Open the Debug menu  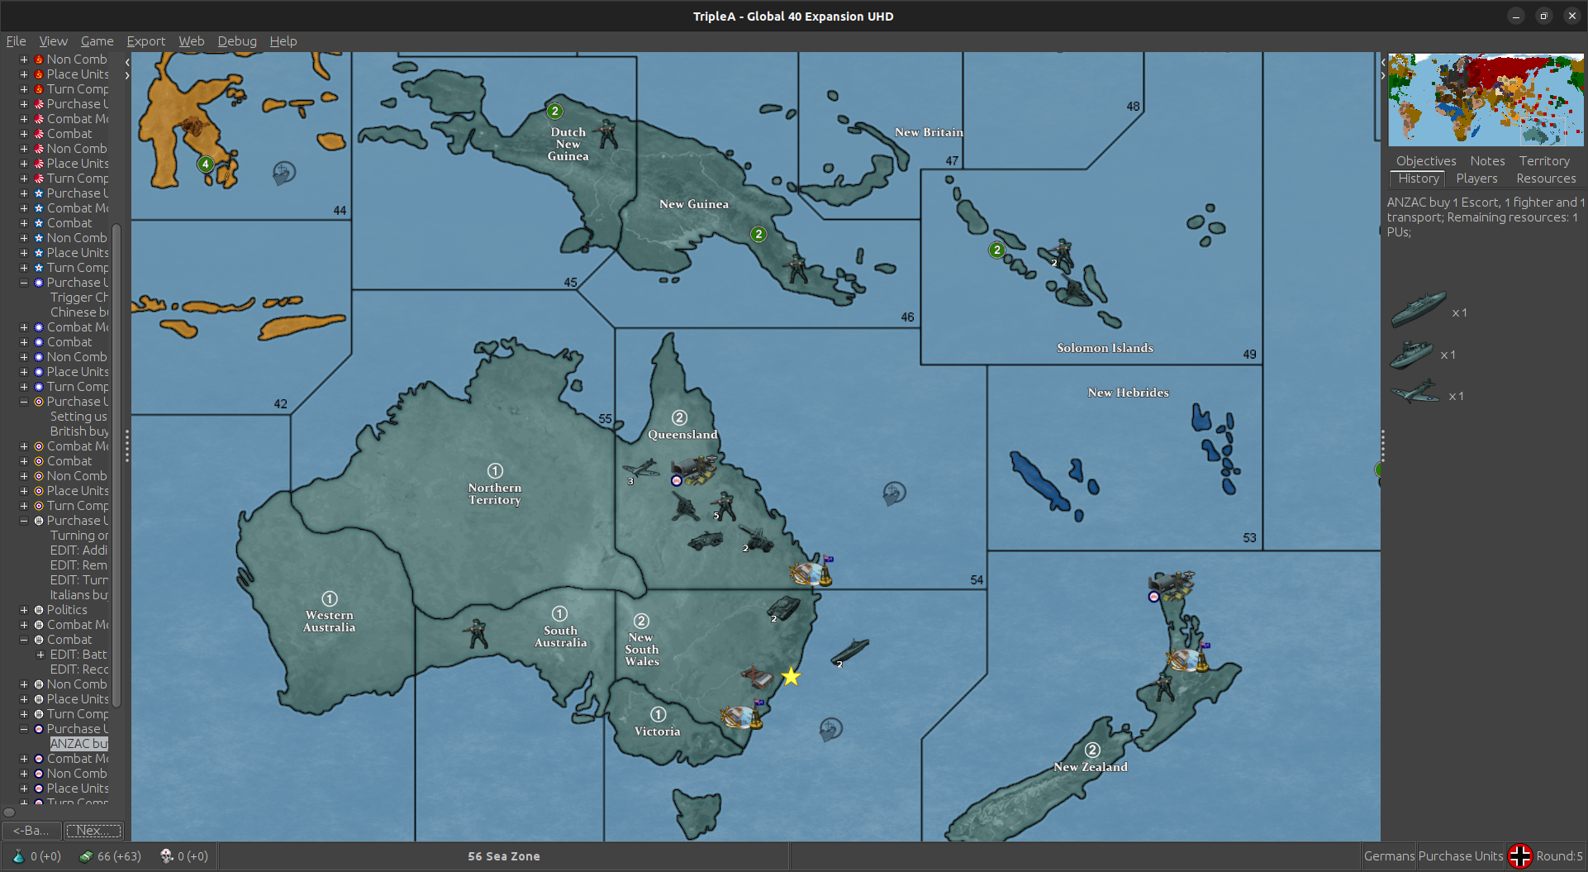click(x=236, y=41)
